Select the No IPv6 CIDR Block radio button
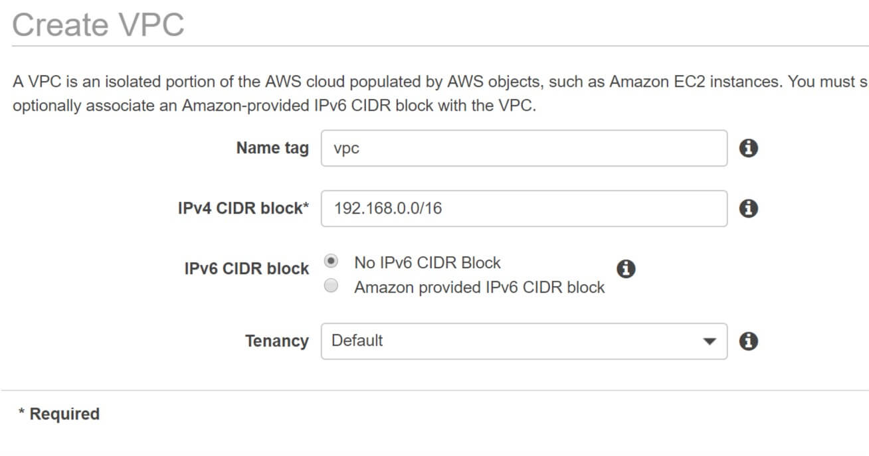This screenshot has height=456, width=869. [331, 262]
